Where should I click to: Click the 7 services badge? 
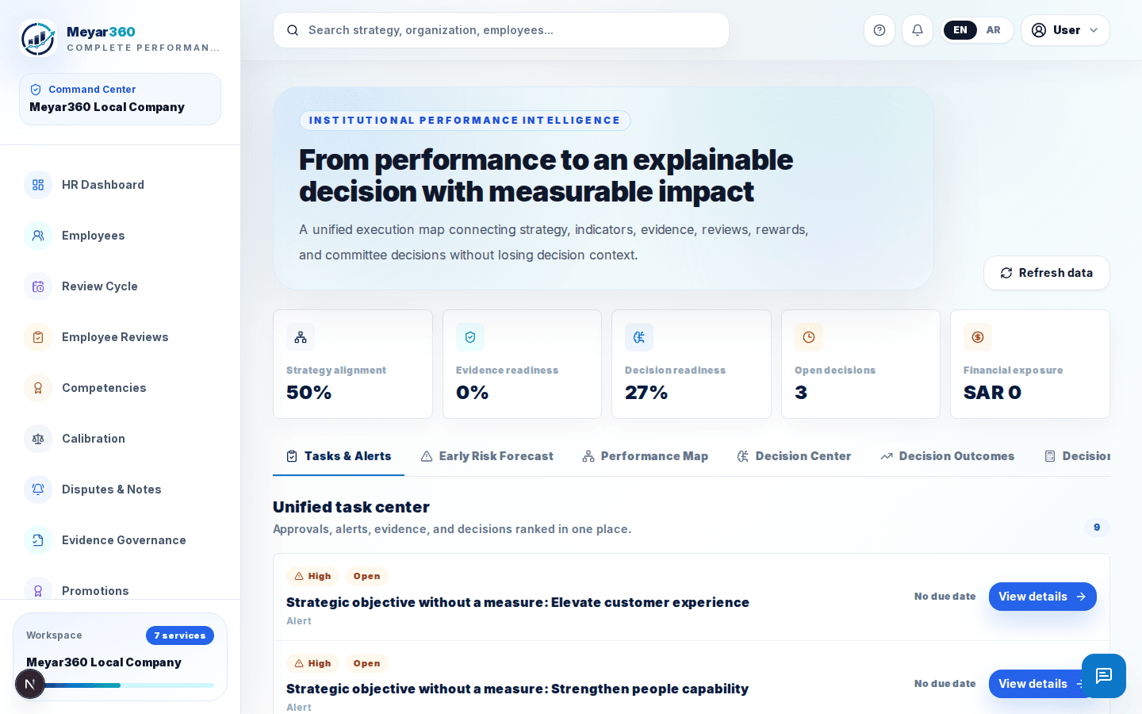(x=180, y=635)
